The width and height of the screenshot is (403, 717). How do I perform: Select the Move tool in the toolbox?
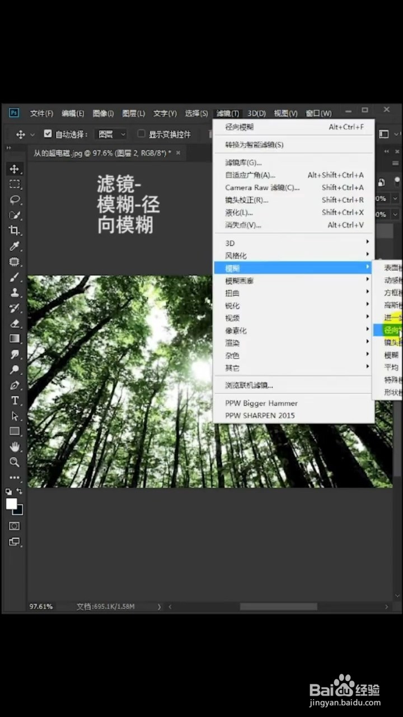click(x=15, y=169)
